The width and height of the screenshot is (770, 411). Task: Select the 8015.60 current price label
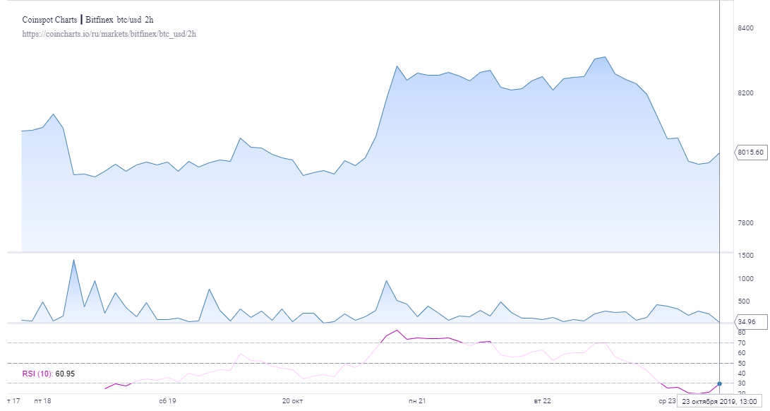point(750,153)
